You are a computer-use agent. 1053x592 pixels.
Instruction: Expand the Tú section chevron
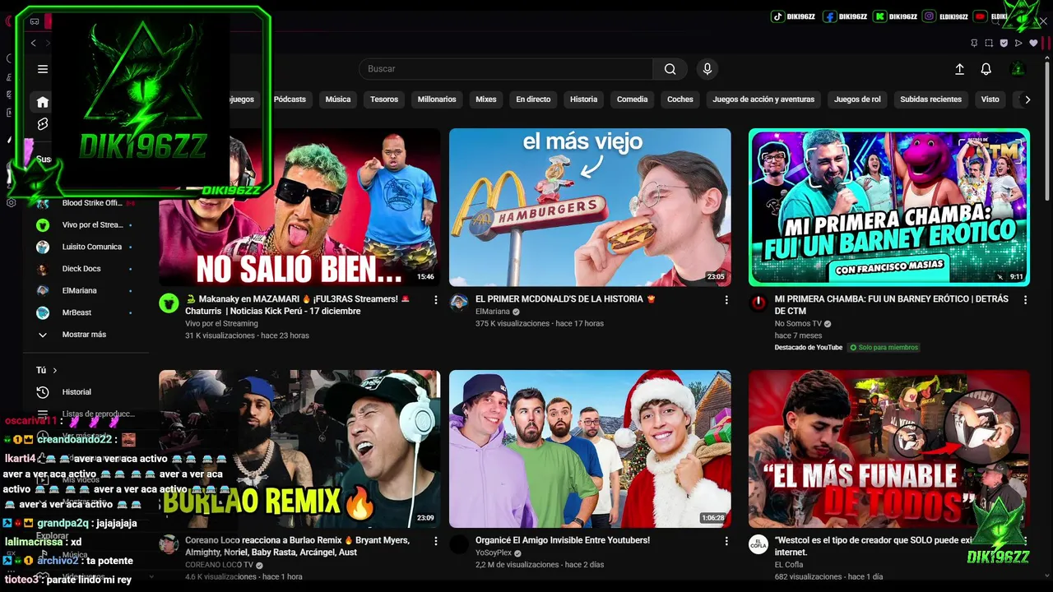click(54, 370)
